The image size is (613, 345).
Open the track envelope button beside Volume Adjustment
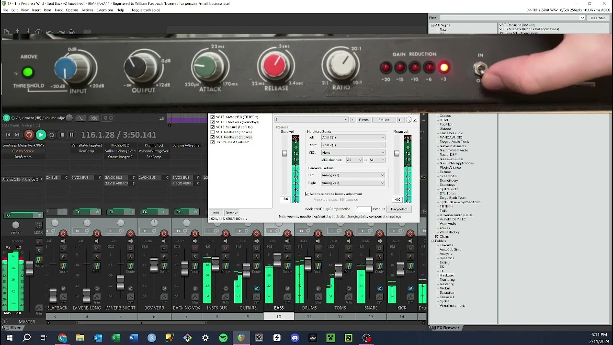[x=80, y=118]
